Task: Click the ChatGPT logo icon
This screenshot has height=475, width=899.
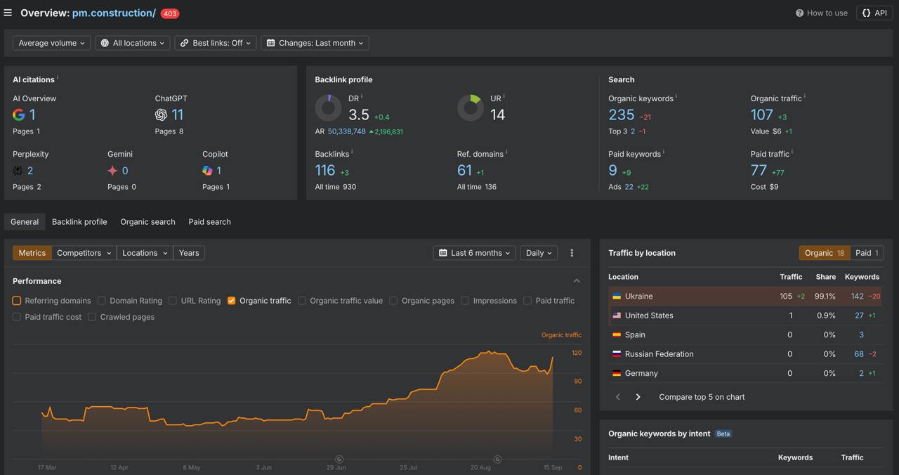Action: pyautogui.click(x=161, y=115)
